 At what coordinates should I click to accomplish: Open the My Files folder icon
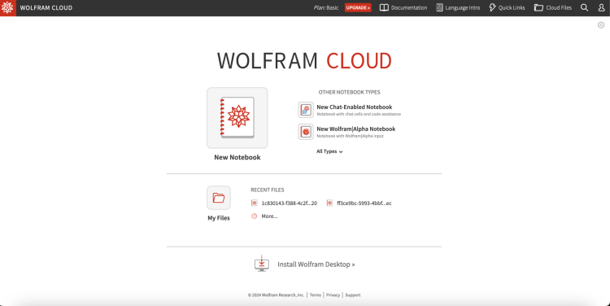click(219, 198)
